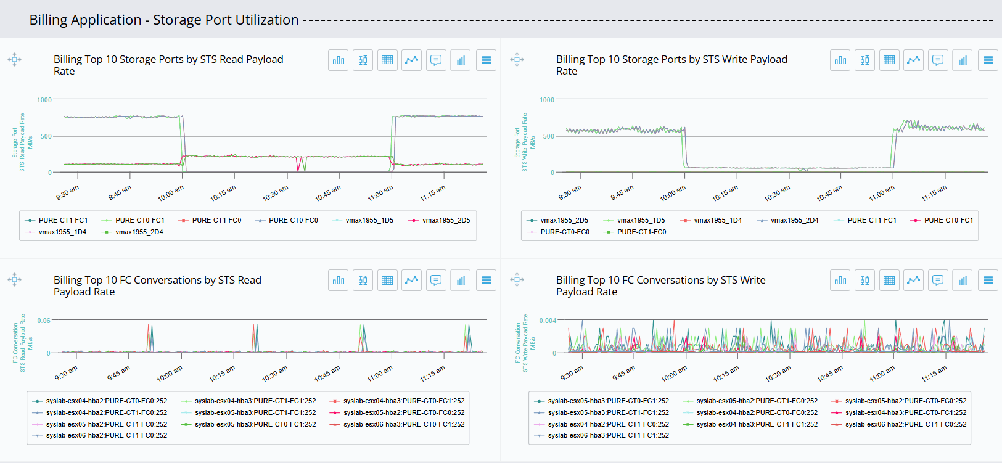
Task: Open hamburger menu of Storage Ports Write chart
Action: pos(988,60)
